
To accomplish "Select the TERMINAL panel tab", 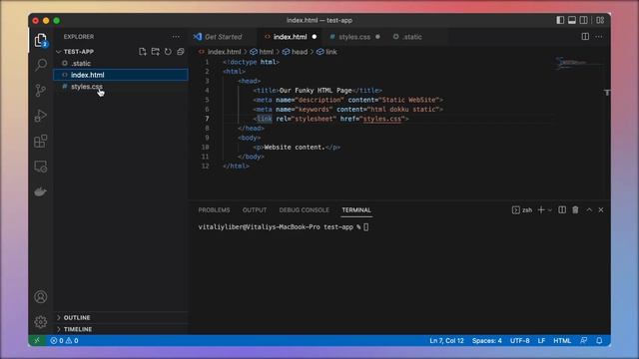I will pos(356,210).
